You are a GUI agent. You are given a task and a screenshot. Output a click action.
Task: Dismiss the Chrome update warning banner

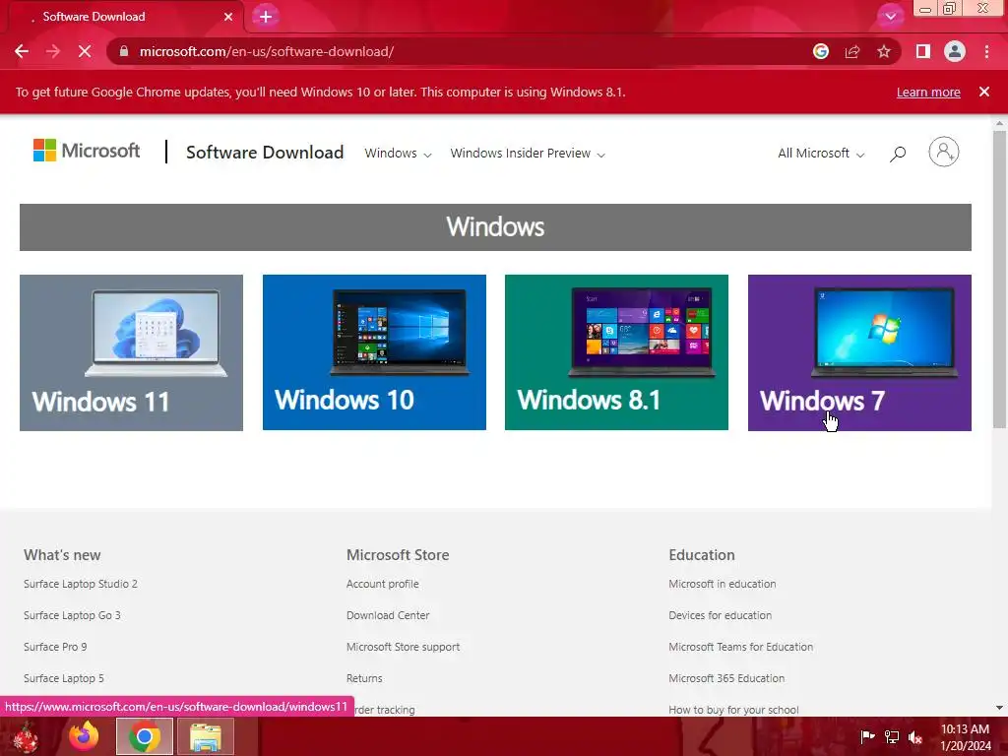coord(984,92)
